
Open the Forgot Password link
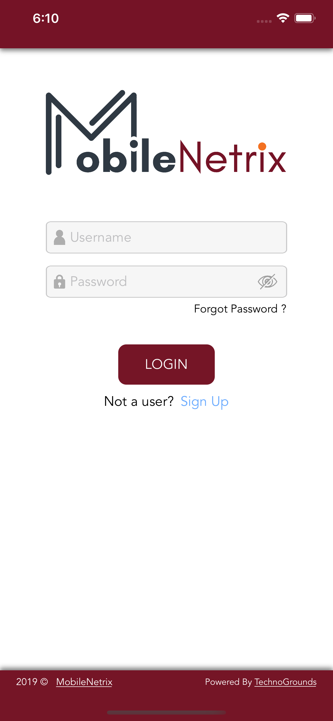[x=240, y=309]
